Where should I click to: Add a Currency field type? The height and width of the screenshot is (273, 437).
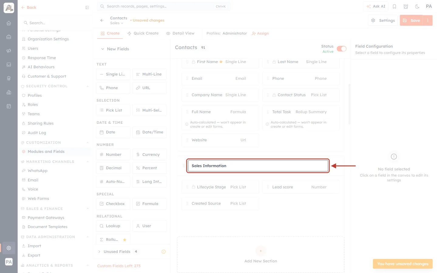(x=150, y=154)
